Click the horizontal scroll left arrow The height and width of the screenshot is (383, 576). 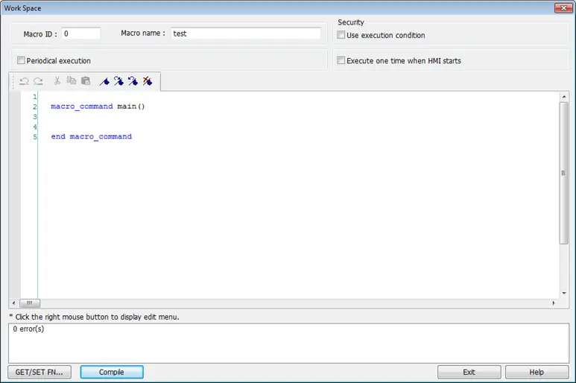tap(13, 303)
